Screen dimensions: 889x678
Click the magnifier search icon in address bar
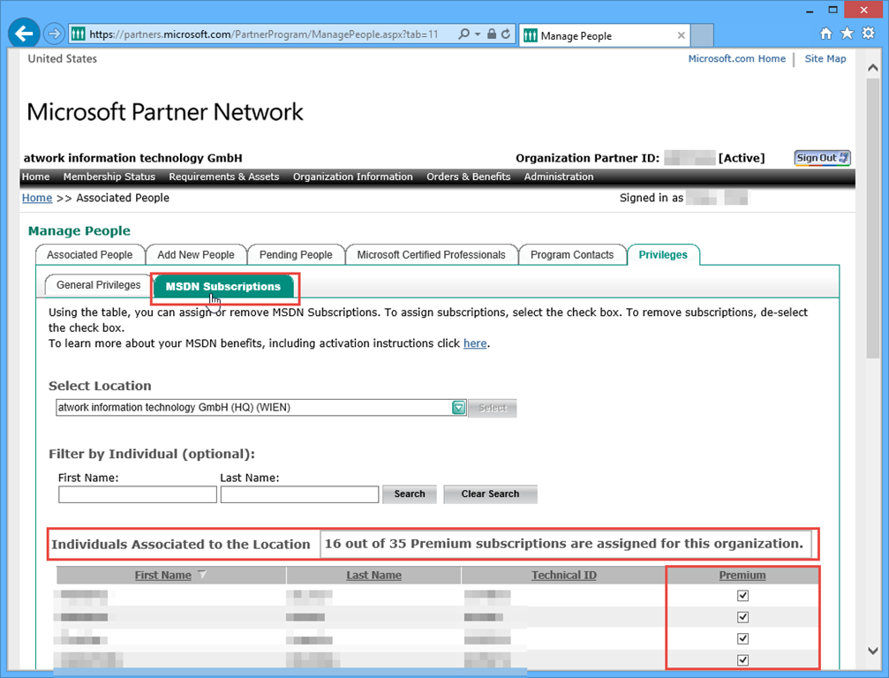coord(463,34)
